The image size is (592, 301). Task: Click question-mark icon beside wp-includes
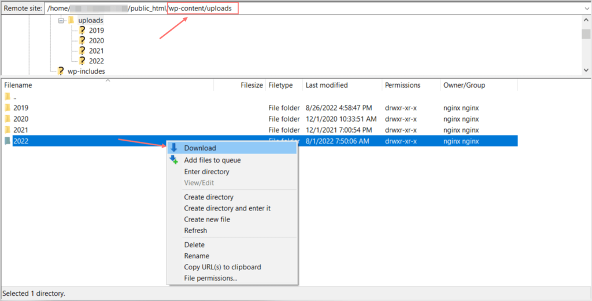point(60,71)
